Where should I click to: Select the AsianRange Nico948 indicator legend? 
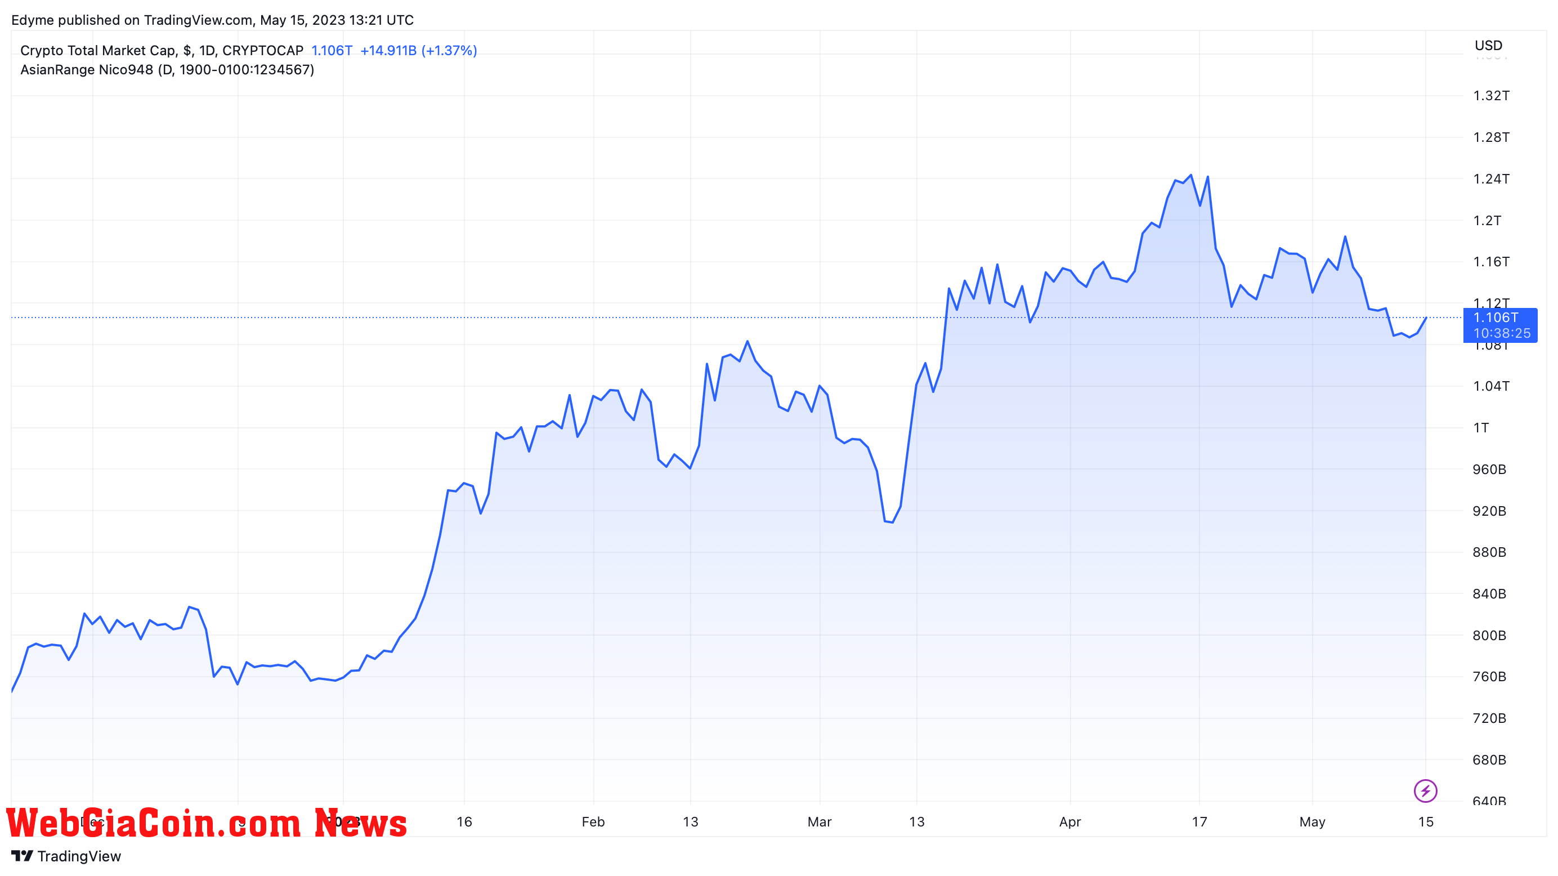(x=167, y=70)
